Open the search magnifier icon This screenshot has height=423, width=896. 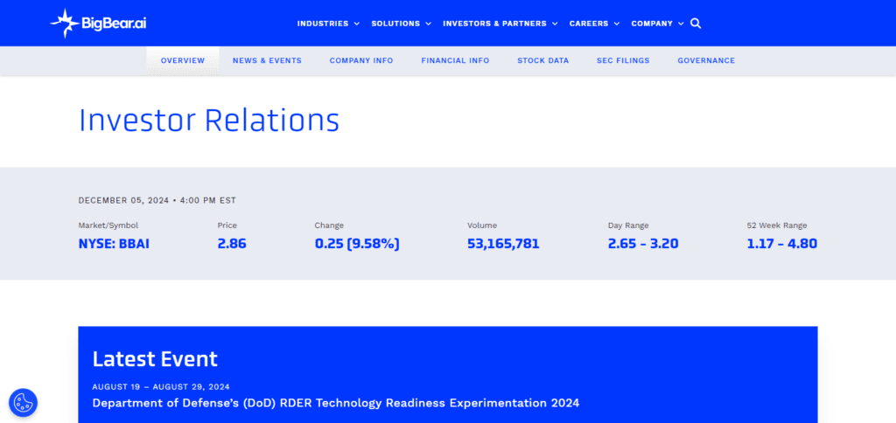pyautogui.click(x=696, y=24)
